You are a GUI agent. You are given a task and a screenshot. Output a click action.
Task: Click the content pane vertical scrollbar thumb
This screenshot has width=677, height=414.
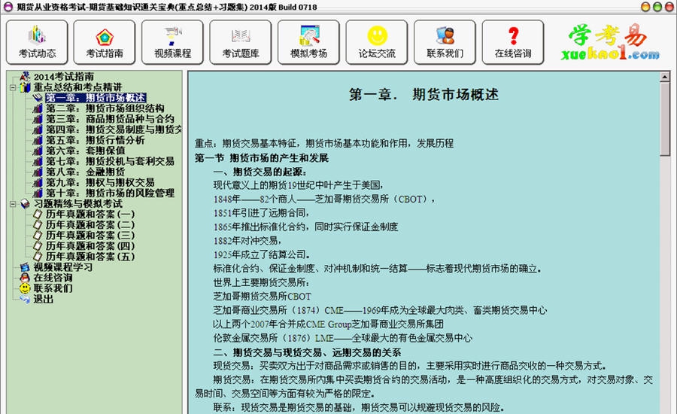[664, 119]
